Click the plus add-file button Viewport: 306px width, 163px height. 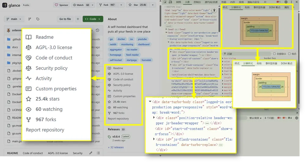pos(78,19)
